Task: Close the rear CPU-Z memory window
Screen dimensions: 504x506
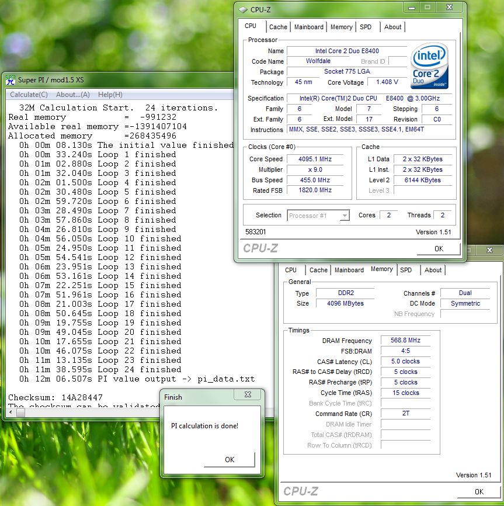Action: point(489,250)
